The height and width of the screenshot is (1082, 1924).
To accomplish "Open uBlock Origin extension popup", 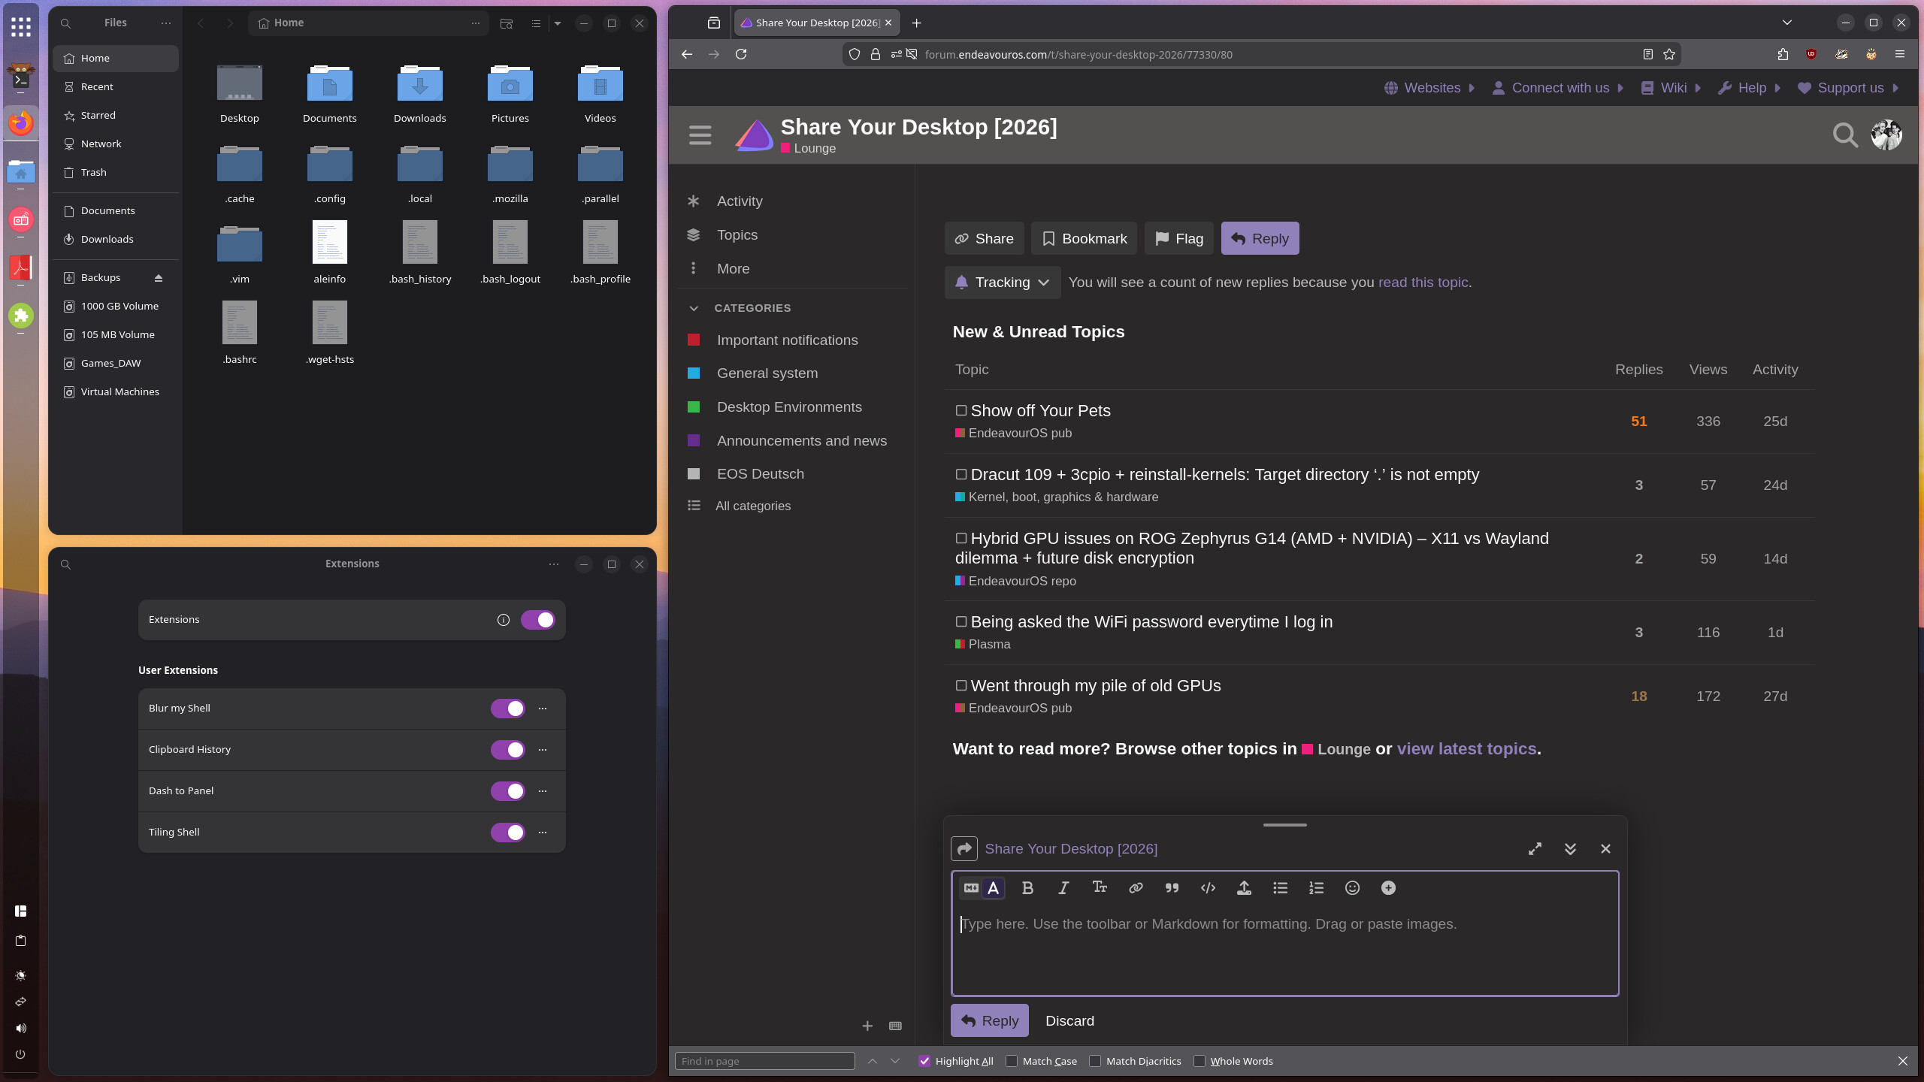I will (1811, 54).
